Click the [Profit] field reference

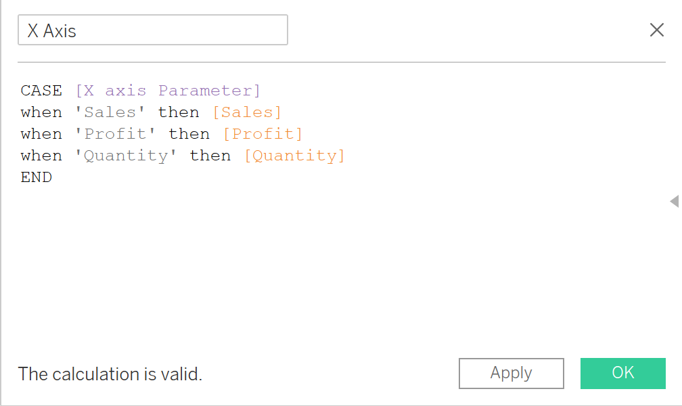(x=263, y=134)
